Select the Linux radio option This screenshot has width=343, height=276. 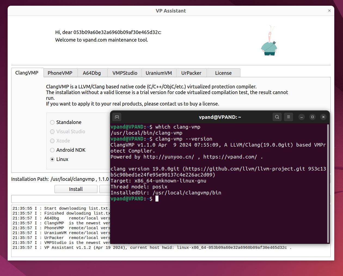tap(59, 159)
